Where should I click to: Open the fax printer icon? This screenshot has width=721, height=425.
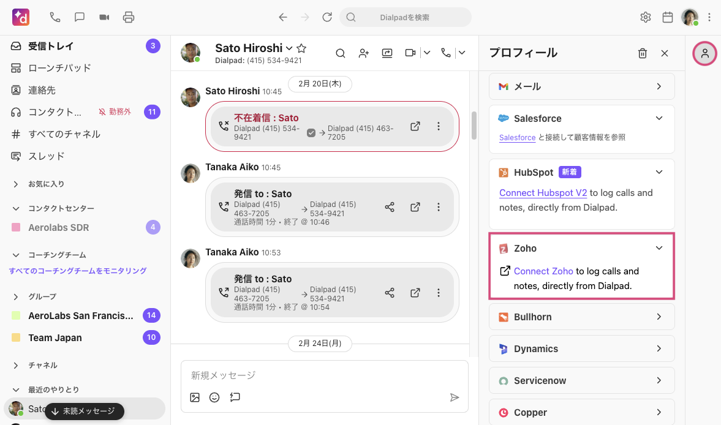pos(129,18)
